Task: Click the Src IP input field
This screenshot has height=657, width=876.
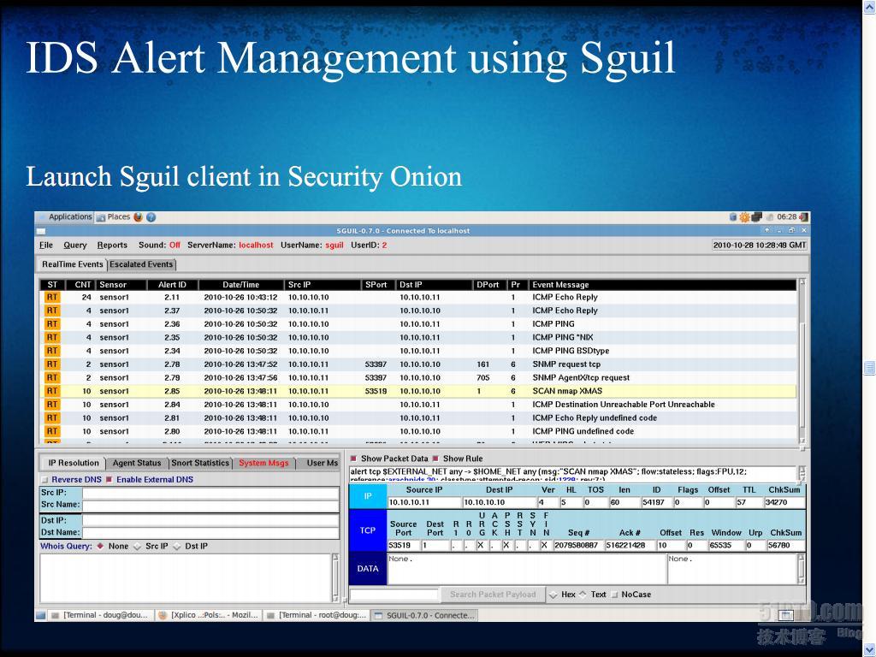Action: click(210, 492)
